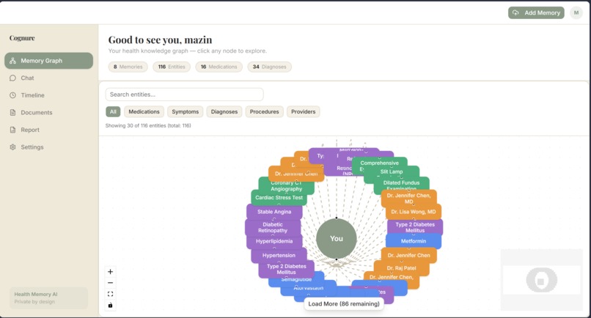This screenshot has width=591, height=318.
Task: Select the Stable Angina node
Action: (274, 212)
